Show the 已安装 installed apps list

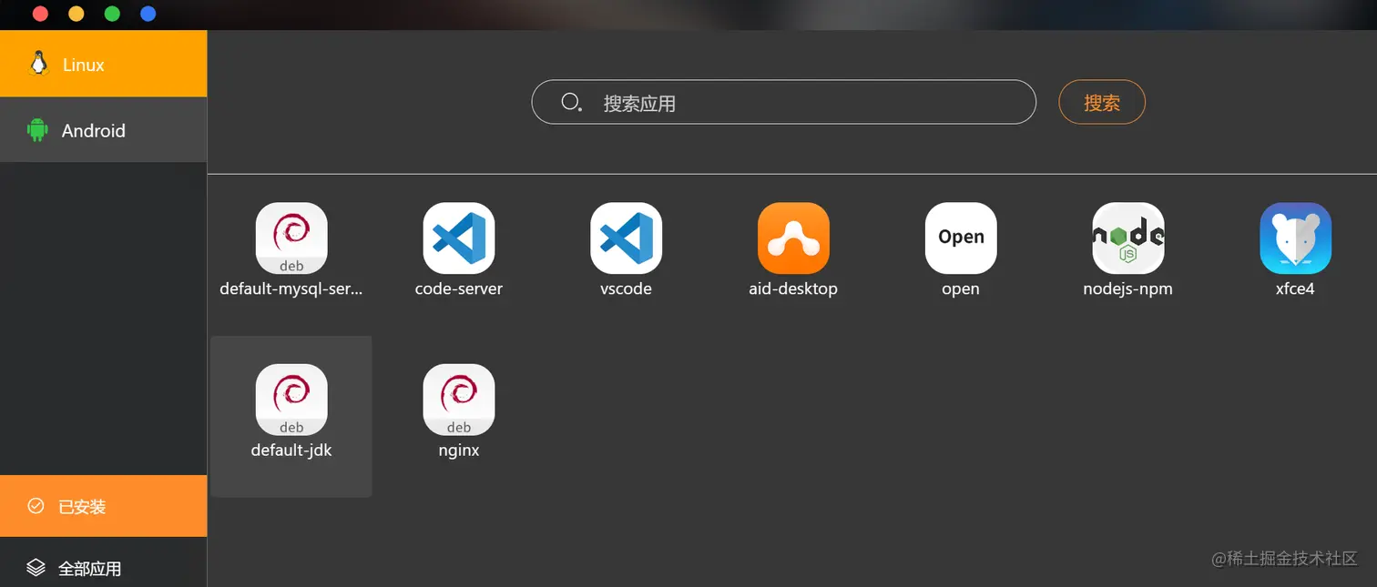(x=103, y=506)
